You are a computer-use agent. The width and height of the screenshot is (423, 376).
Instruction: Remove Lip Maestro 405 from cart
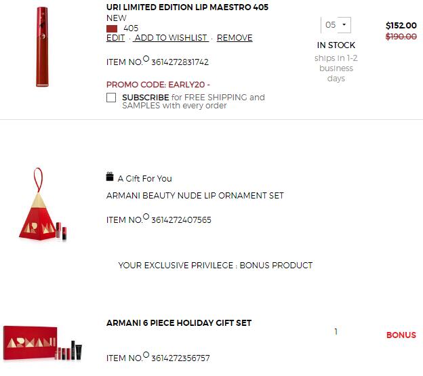[235, 38]
